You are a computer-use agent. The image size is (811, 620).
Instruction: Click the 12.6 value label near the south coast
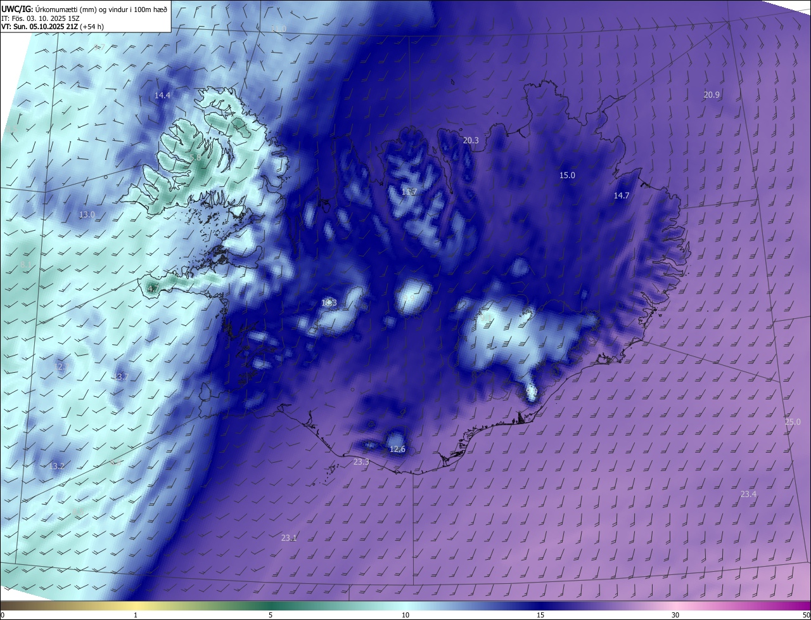pyautogui.click(x=397, y=449)
